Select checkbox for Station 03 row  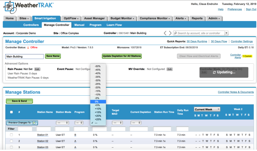tap(11, 147)
